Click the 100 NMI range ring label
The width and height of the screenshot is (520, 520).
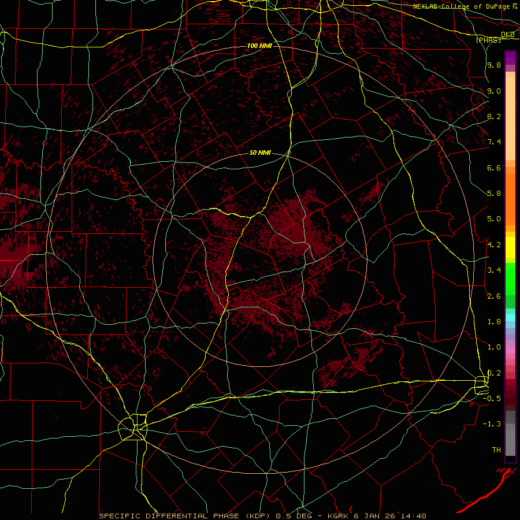coord(259,46)
